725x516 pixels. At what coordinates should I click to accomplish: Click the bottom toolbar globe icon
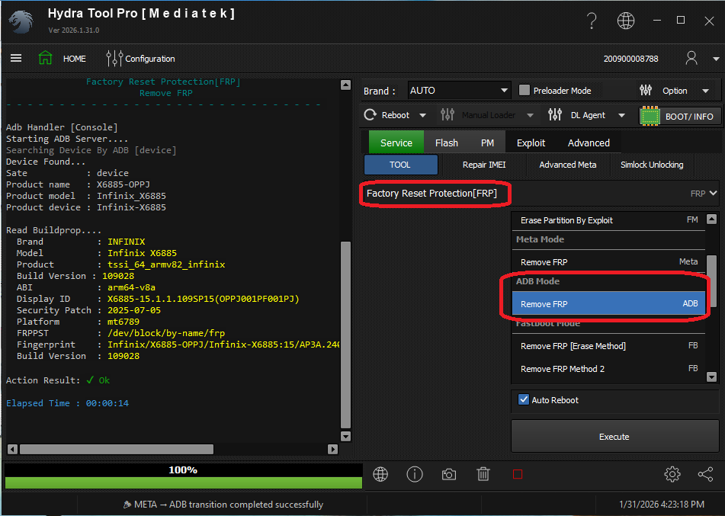[380, 474]
